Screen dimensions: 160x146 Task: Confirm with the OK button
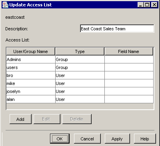tap(60, 139)
